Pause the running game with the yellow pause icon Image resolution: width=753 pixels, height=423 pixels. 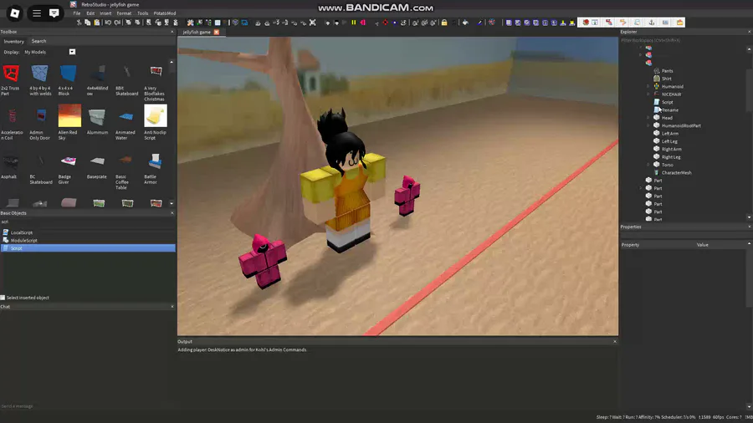[x=354, y=23]
